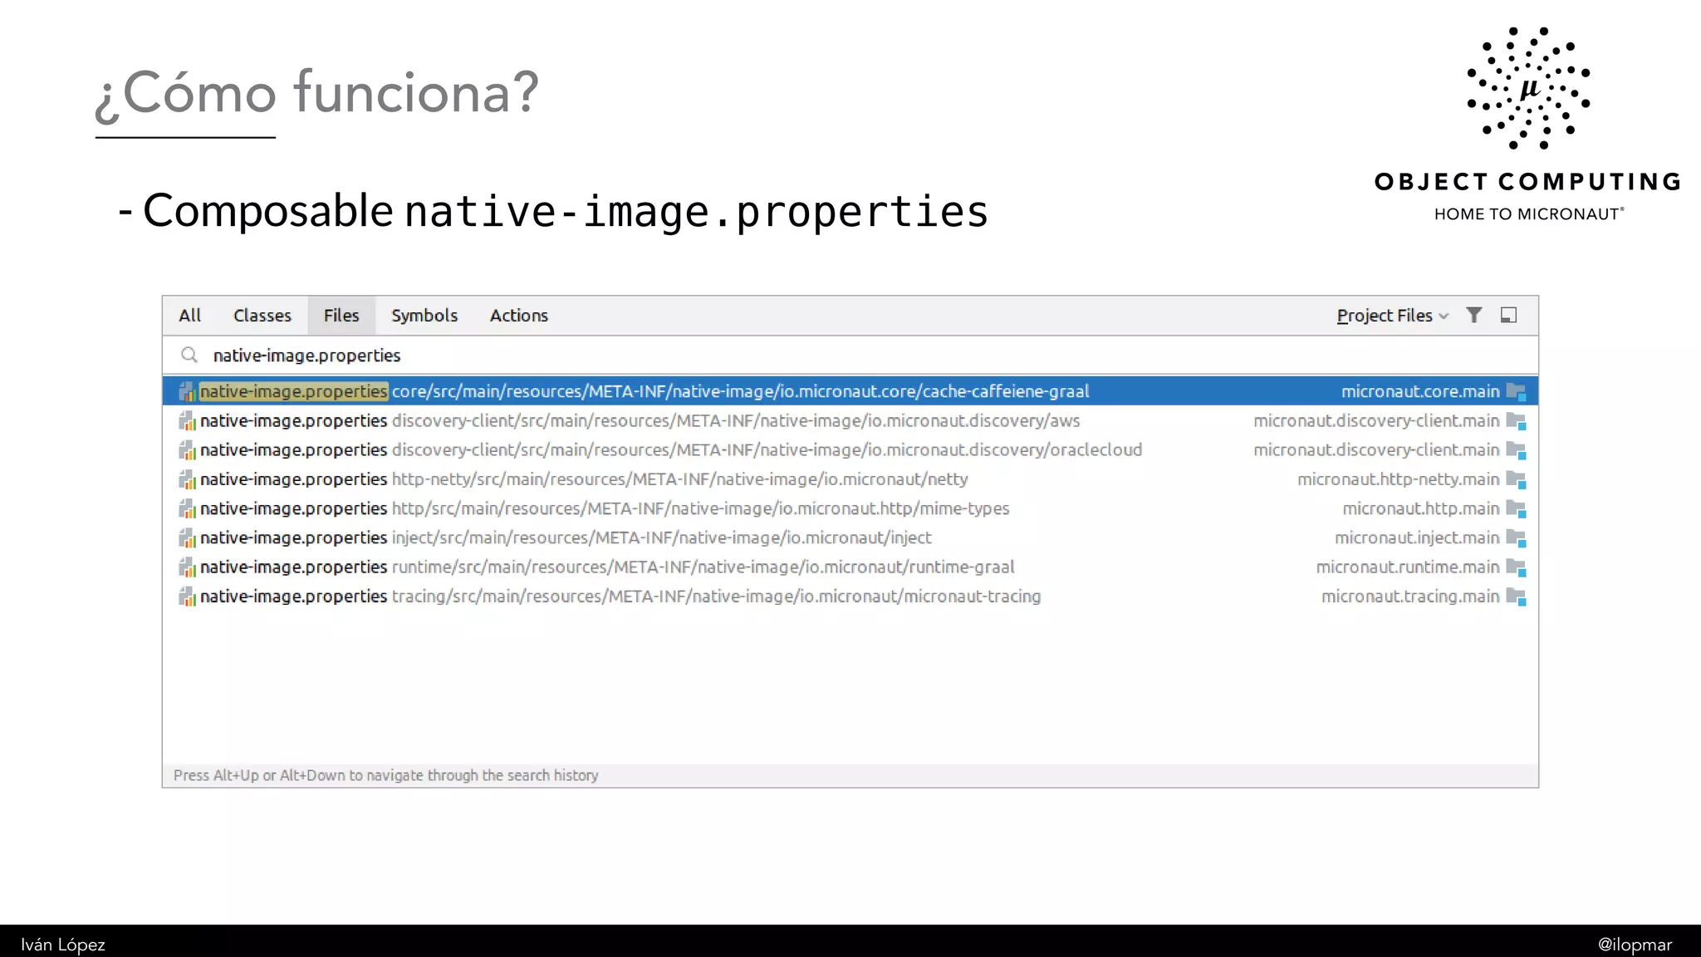The width and height of the screenshot is (1701, 957).
Task: Click the Object Computing Micronaut logo
Action: 1528,125
